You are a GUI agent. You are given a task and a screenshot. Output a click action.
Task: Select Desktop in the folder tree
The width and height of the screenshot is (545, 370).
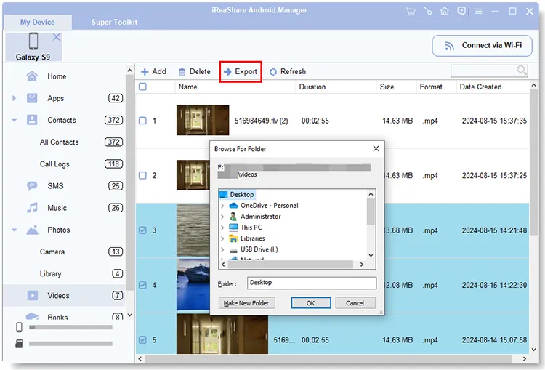click(241, 195)
